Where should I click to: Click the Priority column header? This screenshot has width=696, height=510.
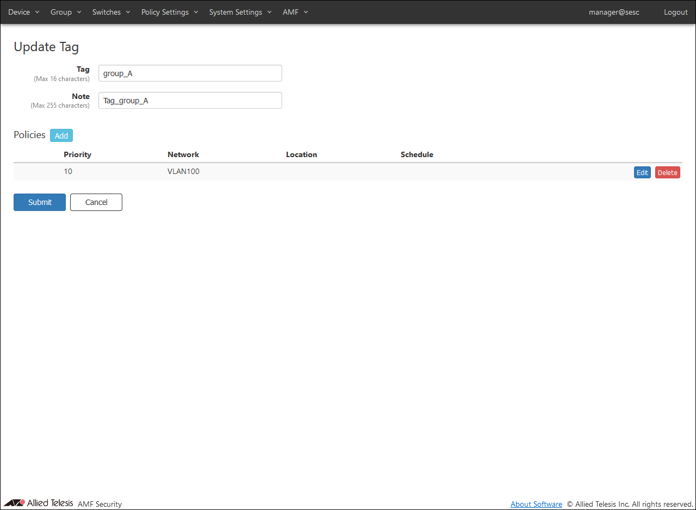coord(77,154)
